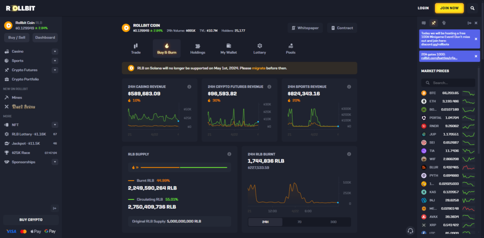Click the burnt versus circulating supply bar

pyautogui.click(x=180, y=167)
